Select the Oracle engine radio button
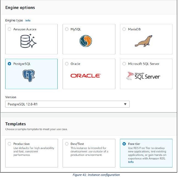 (x=67, y=64)
